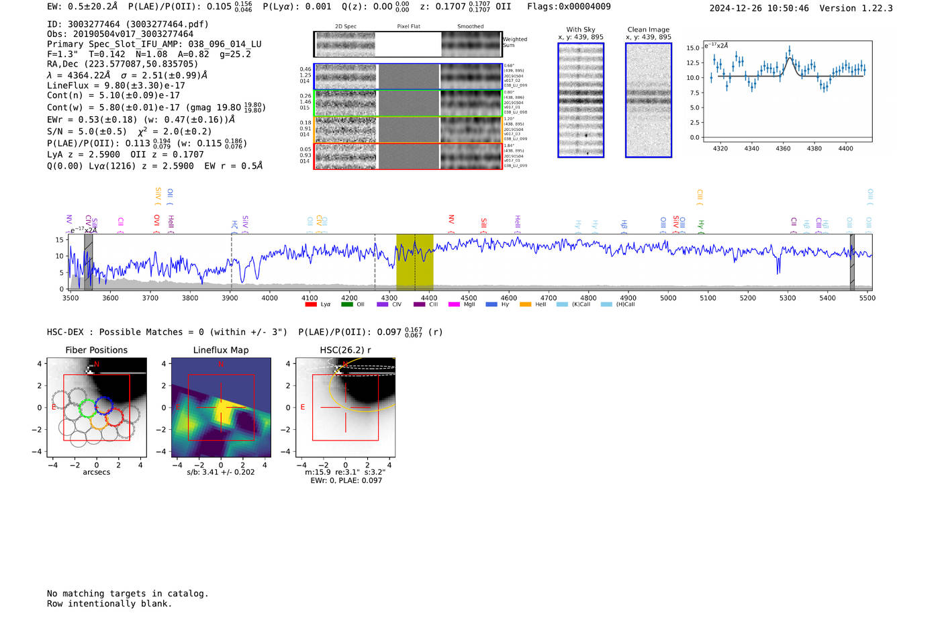Click the Flags:0x00004009 header text
This screenshot has height=640, width=940.
coord(569,7)
